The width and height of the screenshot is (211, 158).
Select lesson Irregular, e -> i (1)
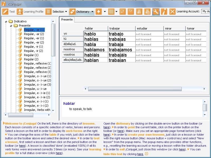[x=36, y=101]
